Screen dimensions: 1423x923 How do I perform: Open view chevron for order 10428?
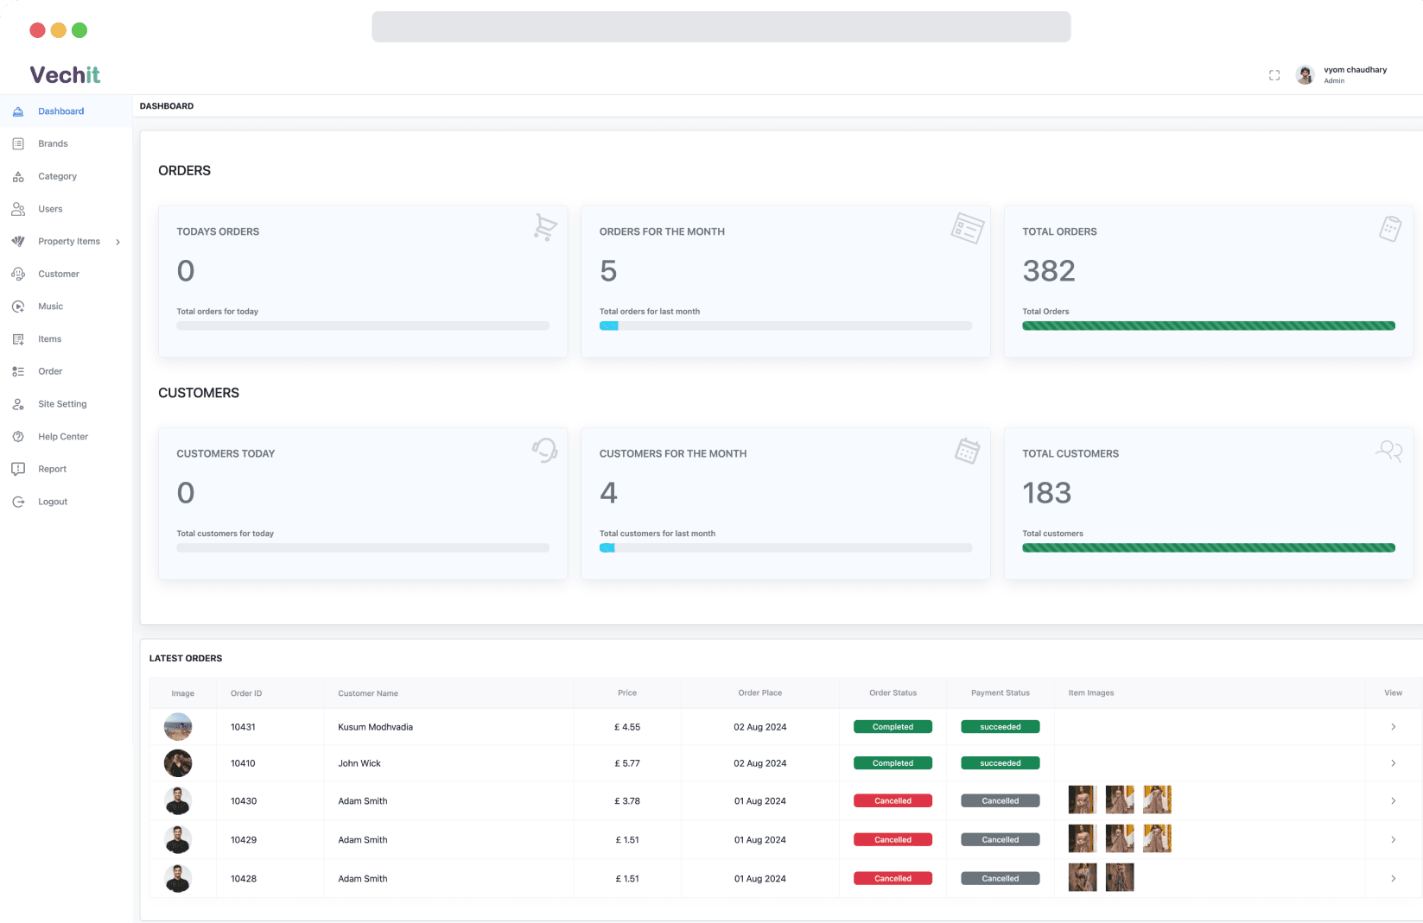[1393, 878]
